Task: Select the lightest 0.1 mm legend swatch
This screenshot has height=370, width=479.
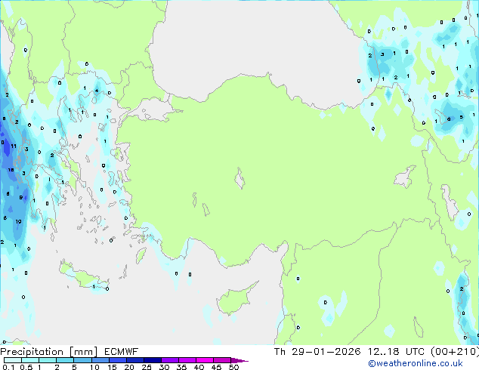Action: (x=9, y=360)
